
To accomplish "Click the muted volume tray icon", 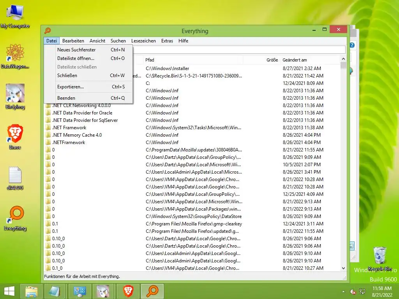I will [353, 292].
